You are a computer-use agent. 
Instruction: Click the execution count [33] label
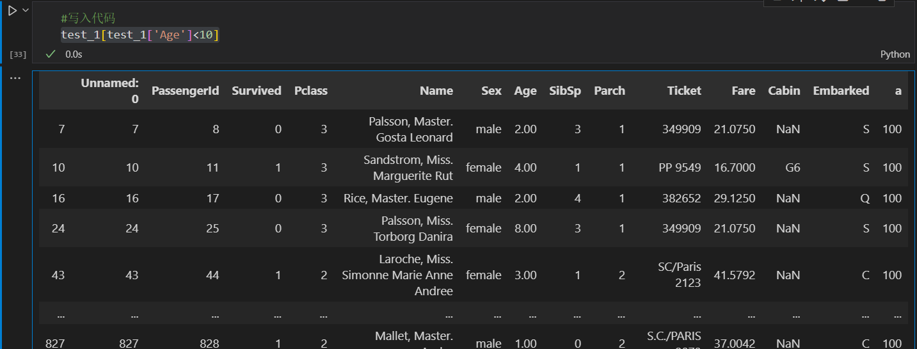point(18,54)
